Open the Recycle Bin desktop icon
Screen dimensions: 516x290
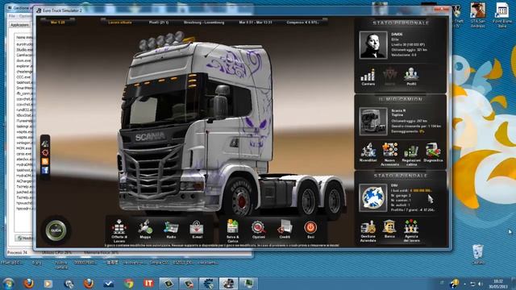pos(478,255)
